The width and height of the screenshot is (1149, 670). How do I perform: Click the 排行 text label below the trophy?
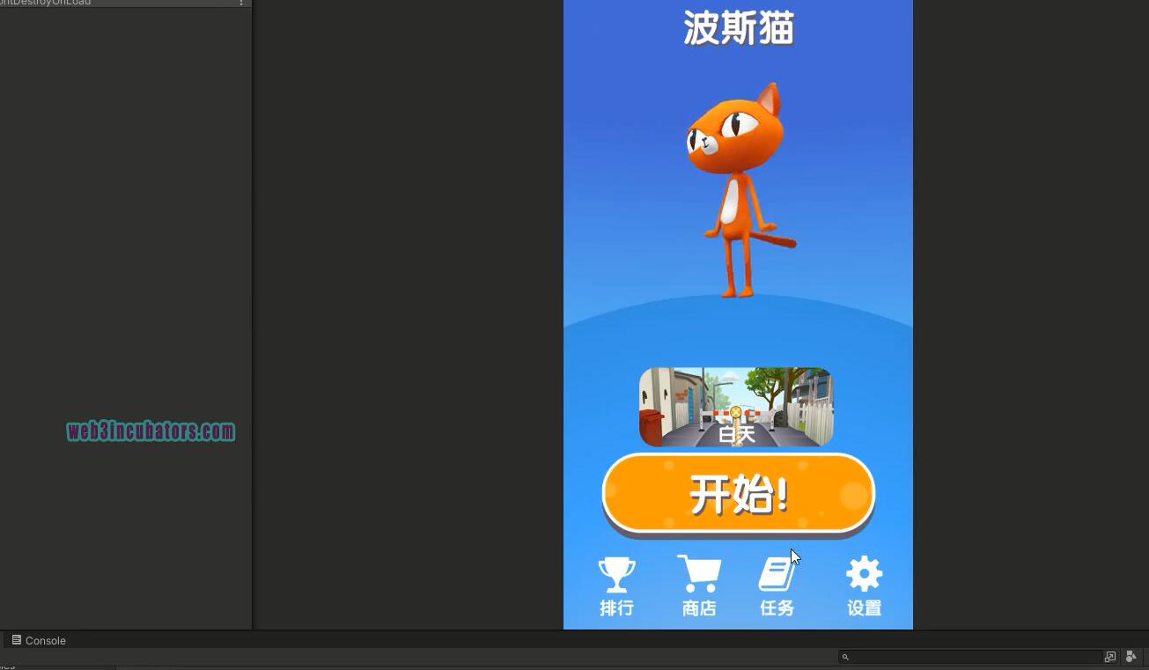click(616, 607)
